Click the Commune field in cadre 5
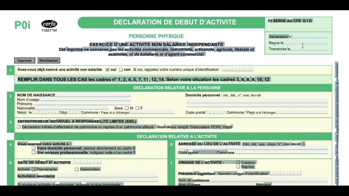The image size is (349, 196). (x=281, y=152)
